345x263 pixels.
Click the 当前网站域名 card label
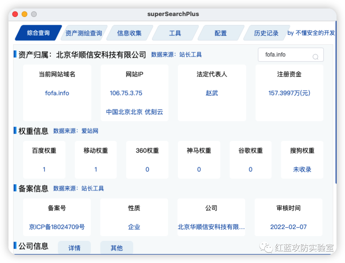click(57, 74)
